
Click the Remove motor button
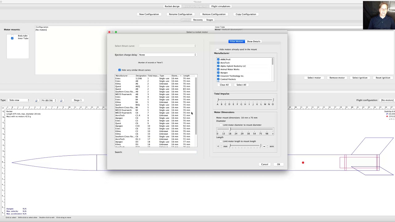[x=337, y=78]
